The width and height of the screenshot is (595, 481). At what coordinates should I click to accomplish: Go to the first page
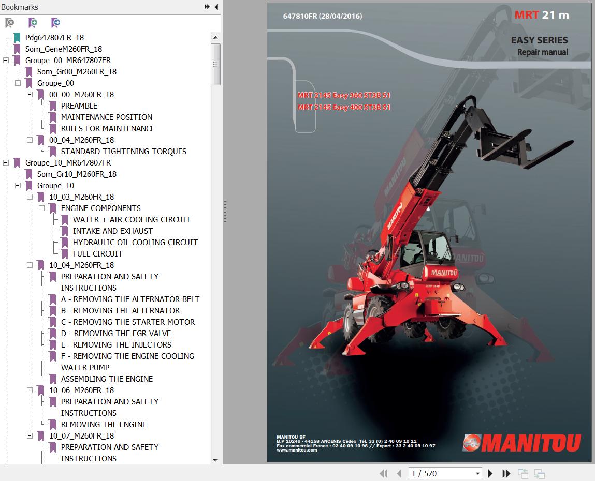tap(384, 473)
